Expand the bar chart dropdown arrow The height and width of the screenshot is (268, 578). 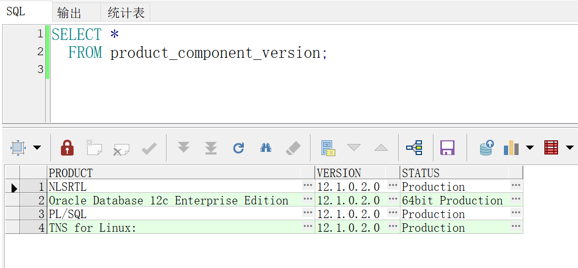coord(530,148)
